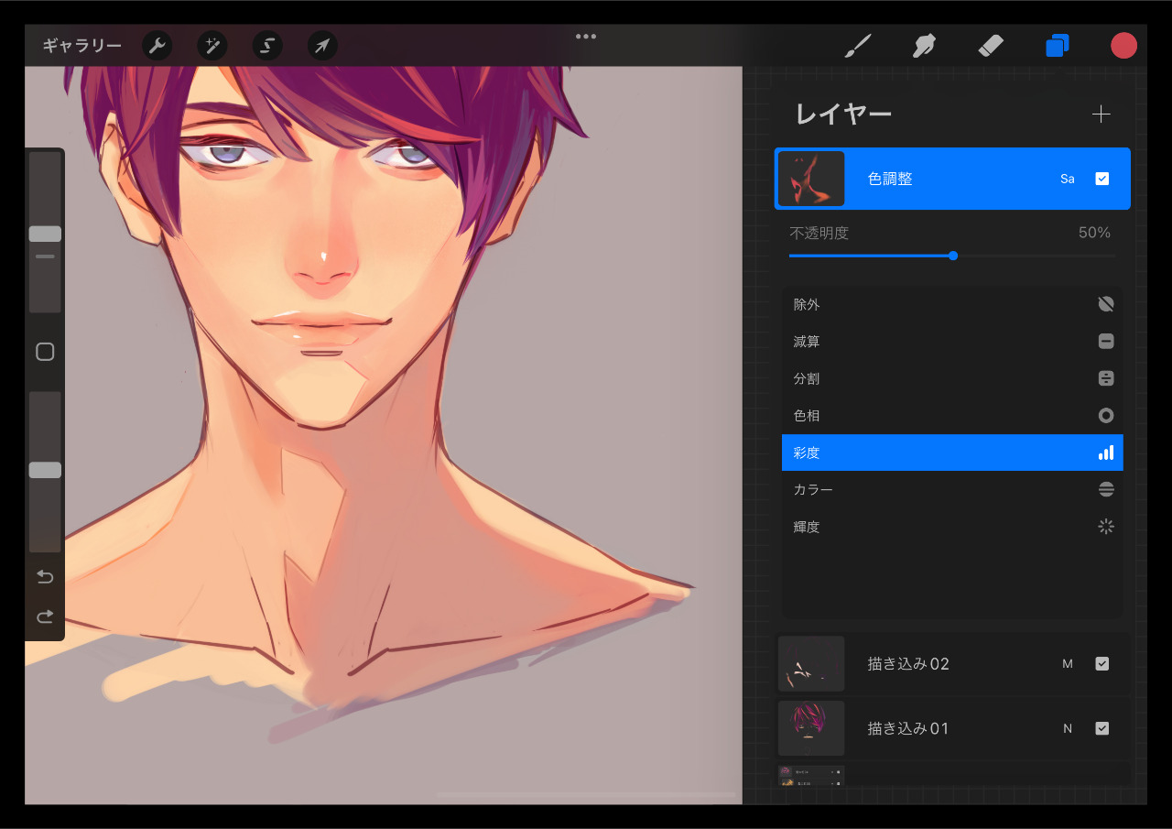1172x829 pixels.
Task: Toggle visibility of 描き込み02 layer
Action: tap(1101, 663)
